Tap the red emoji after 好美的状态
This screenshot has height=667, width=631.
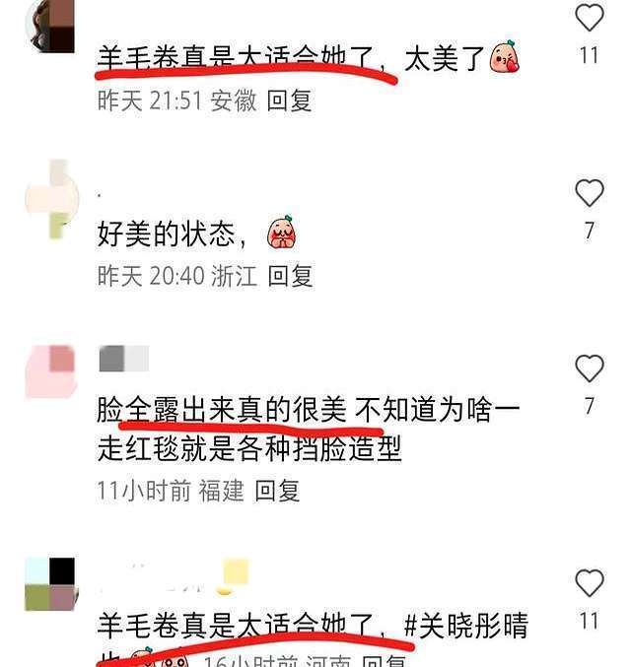click(282, 233)
